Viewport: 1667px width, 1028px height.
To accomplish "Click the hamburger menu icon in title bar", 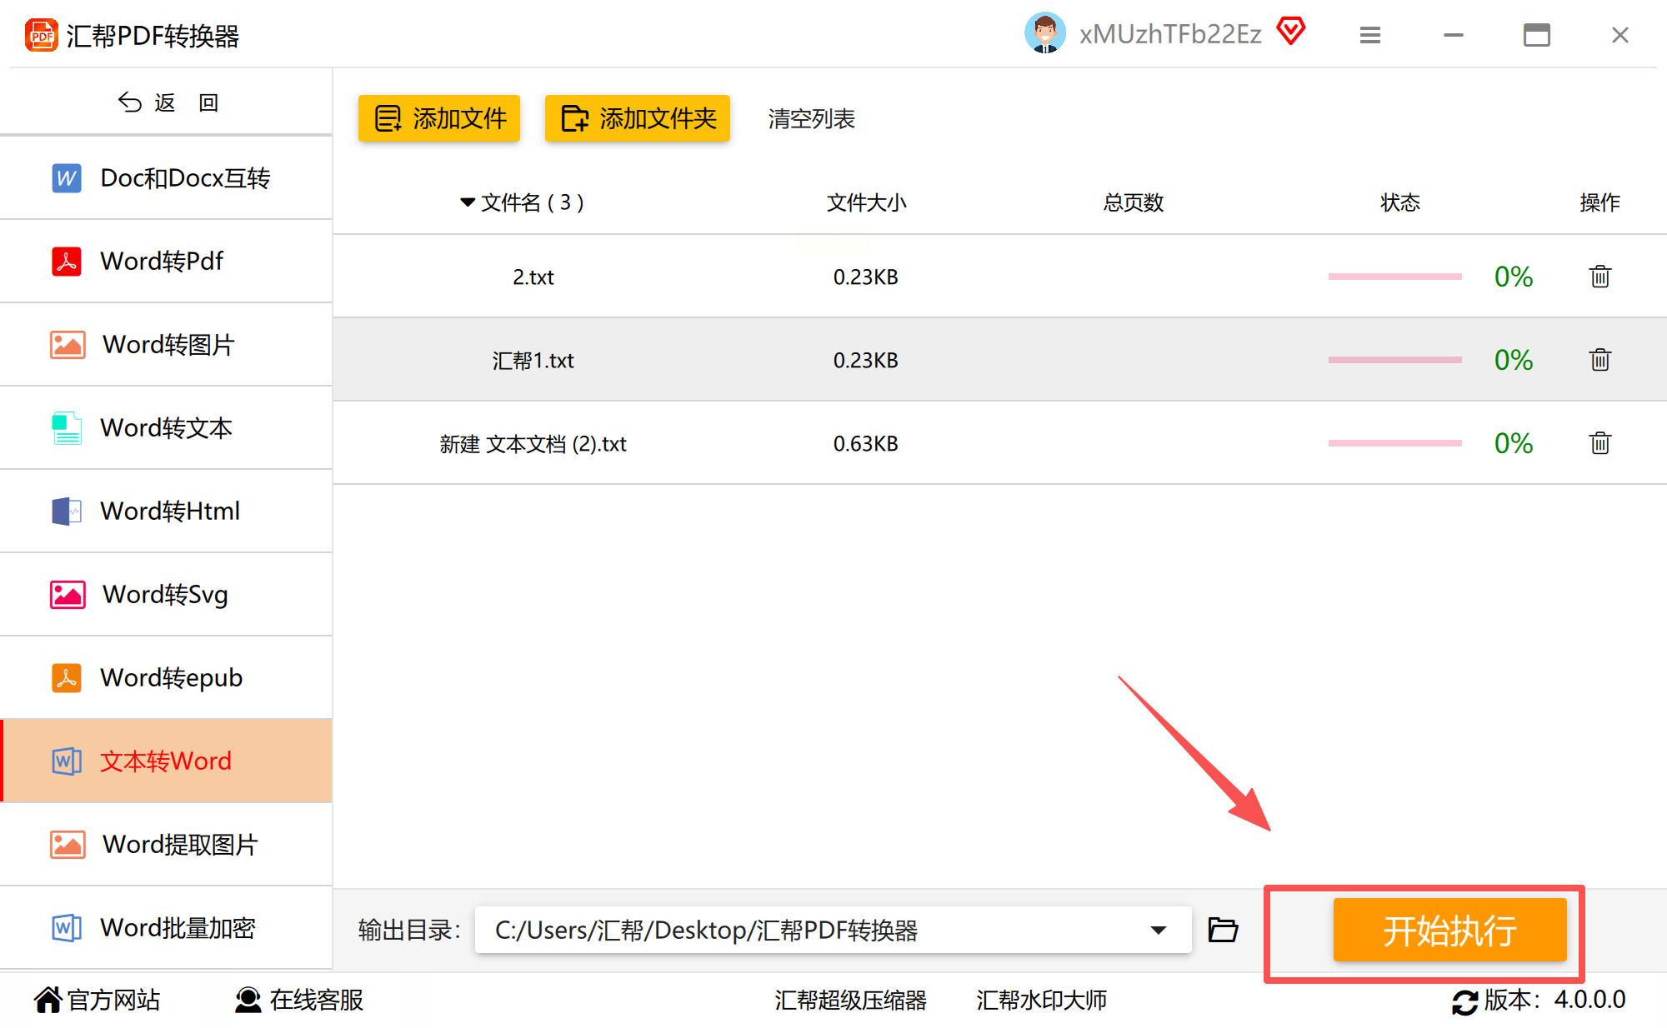I will tap(1369, 35).
